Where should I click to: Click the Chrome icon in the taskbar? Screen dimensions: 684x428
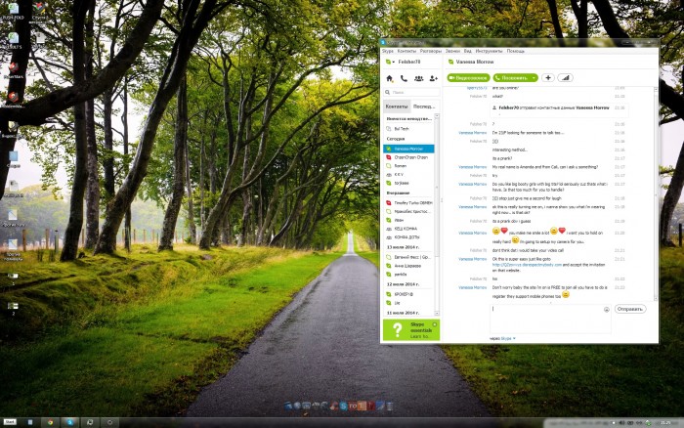pos(50,422)
